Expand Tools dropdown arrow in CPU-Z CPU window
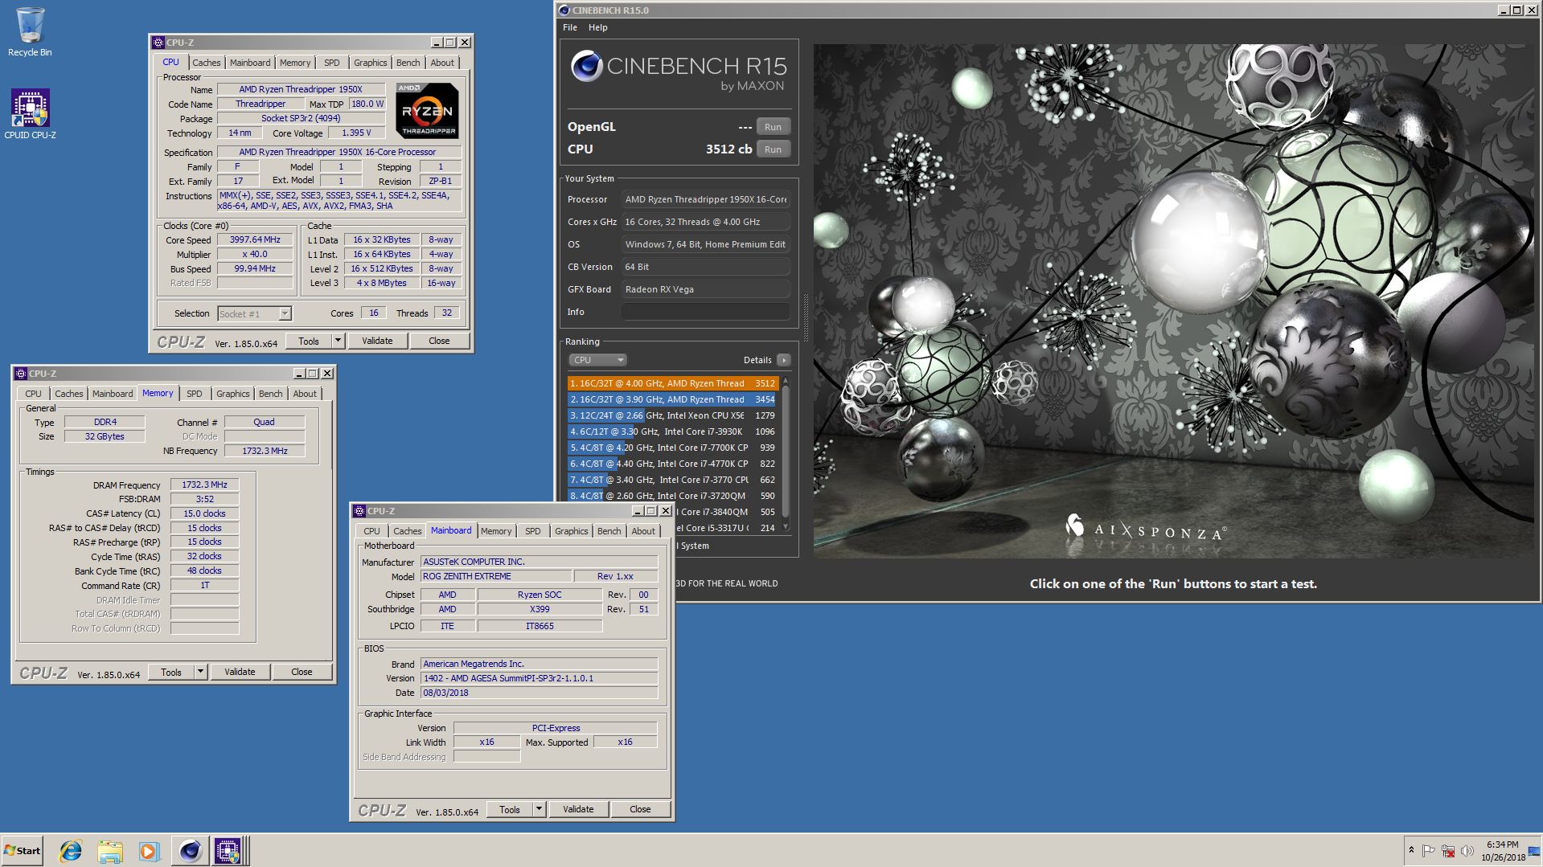This screenshot has height=867, width=1543. 338,341
